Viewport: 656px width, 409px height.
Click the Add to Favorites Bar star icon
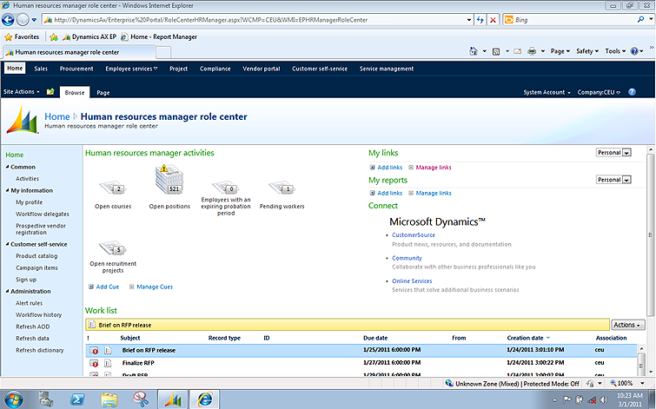pyautogui.click(x=54, y=36)
